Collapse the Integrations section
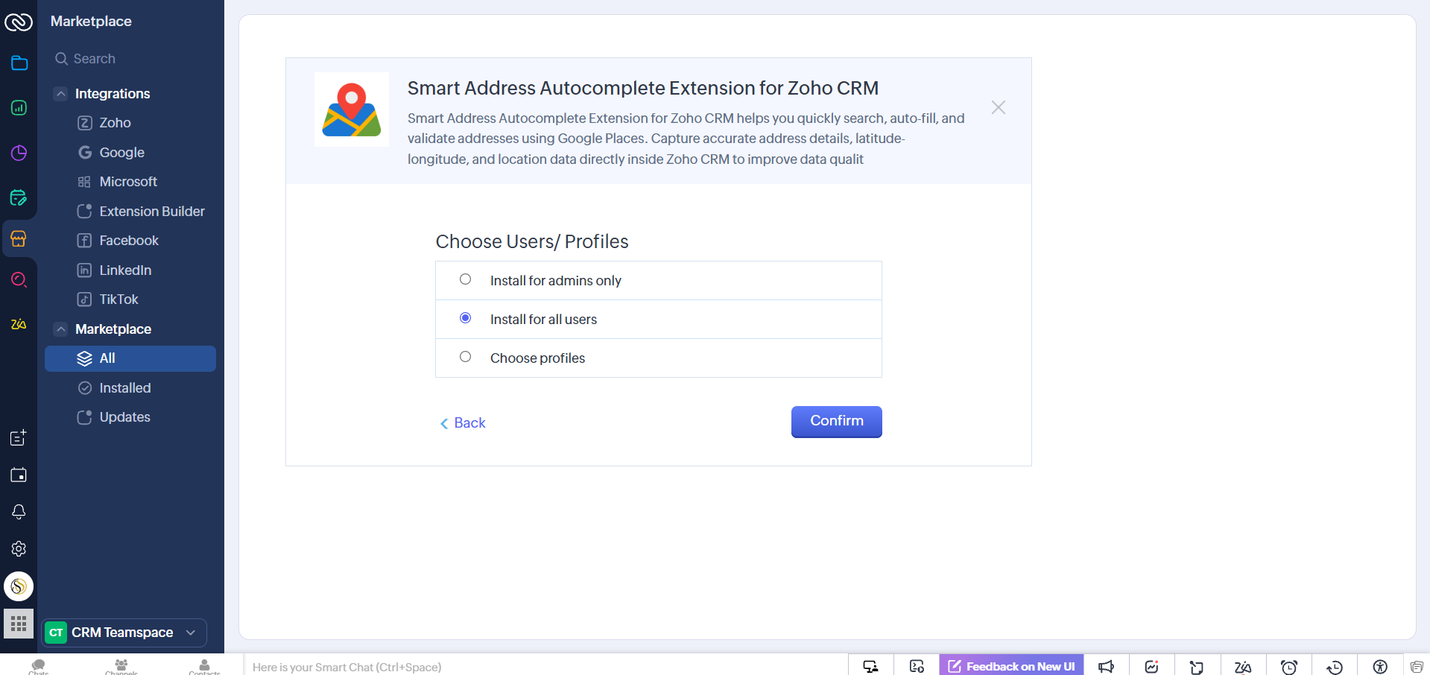This screenshot has width=1430, height=675. 61,93
